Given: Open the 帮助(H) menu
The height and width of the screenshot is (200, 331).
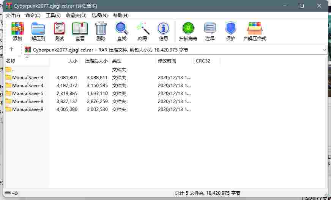Looking at the screenshot, I should [121, 16].
